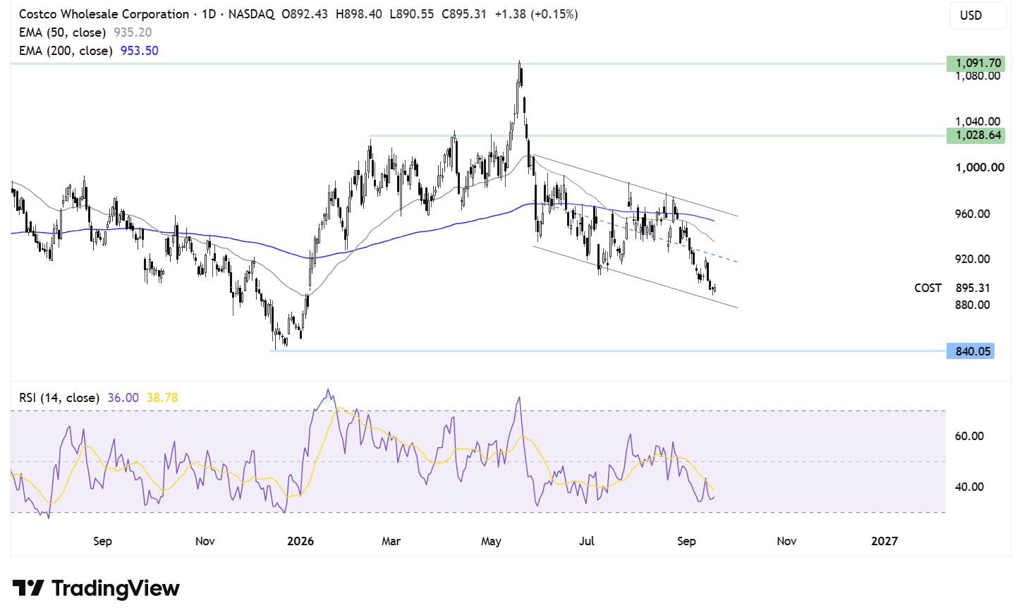Click the 60.00 RSI axis label

(969, 436)
